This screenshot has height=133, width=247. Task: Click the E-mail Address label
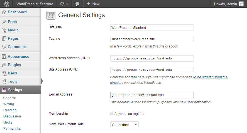[x=60, y=94]
